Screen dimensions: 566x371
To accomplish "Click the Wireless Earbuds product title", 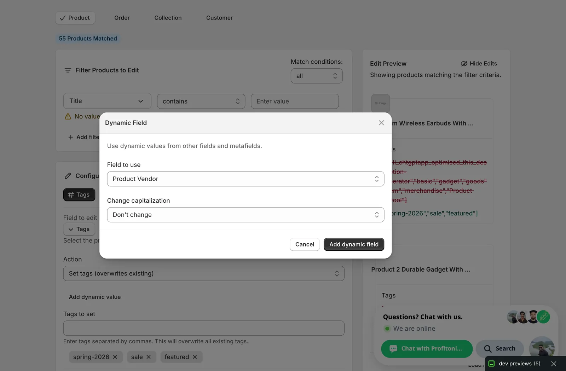I will click(x=432, y=123).
